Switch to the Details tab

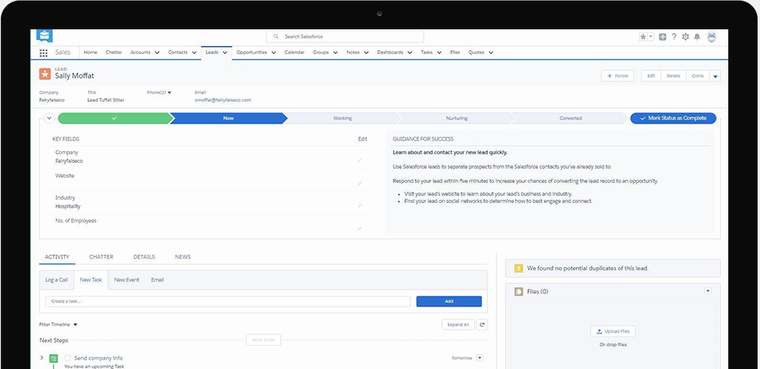pos(144,257)
